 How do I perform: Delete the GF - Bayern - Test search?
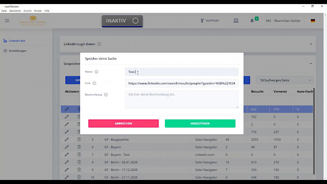(79, 155)
